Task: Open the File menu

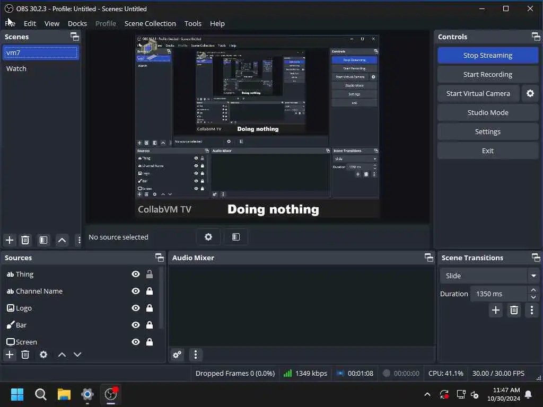Action: point(10,23)
